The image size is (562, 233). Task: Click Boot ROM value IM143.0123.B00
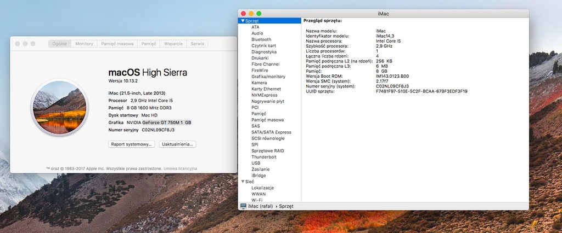(392, 76)
